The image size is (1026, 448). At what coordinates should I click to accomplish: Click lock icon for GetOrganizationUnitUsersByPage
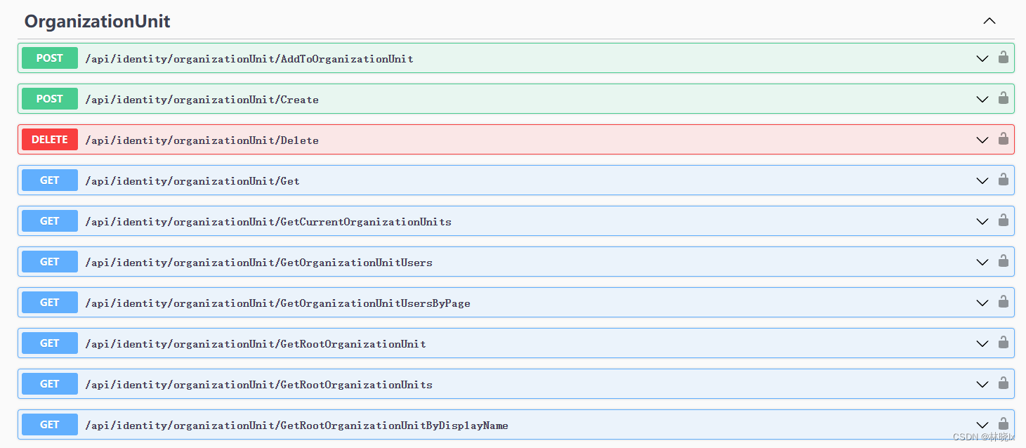click(1003, 302)
